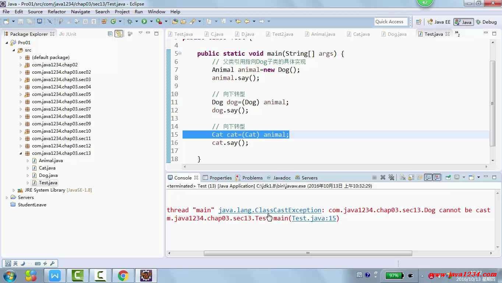Click the Remove All Terminated Launches icon
502x283 pixels.
(391, 177)
